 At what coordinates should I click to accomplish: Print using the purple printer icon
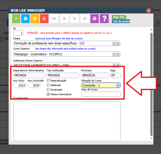tap(95, 19)
